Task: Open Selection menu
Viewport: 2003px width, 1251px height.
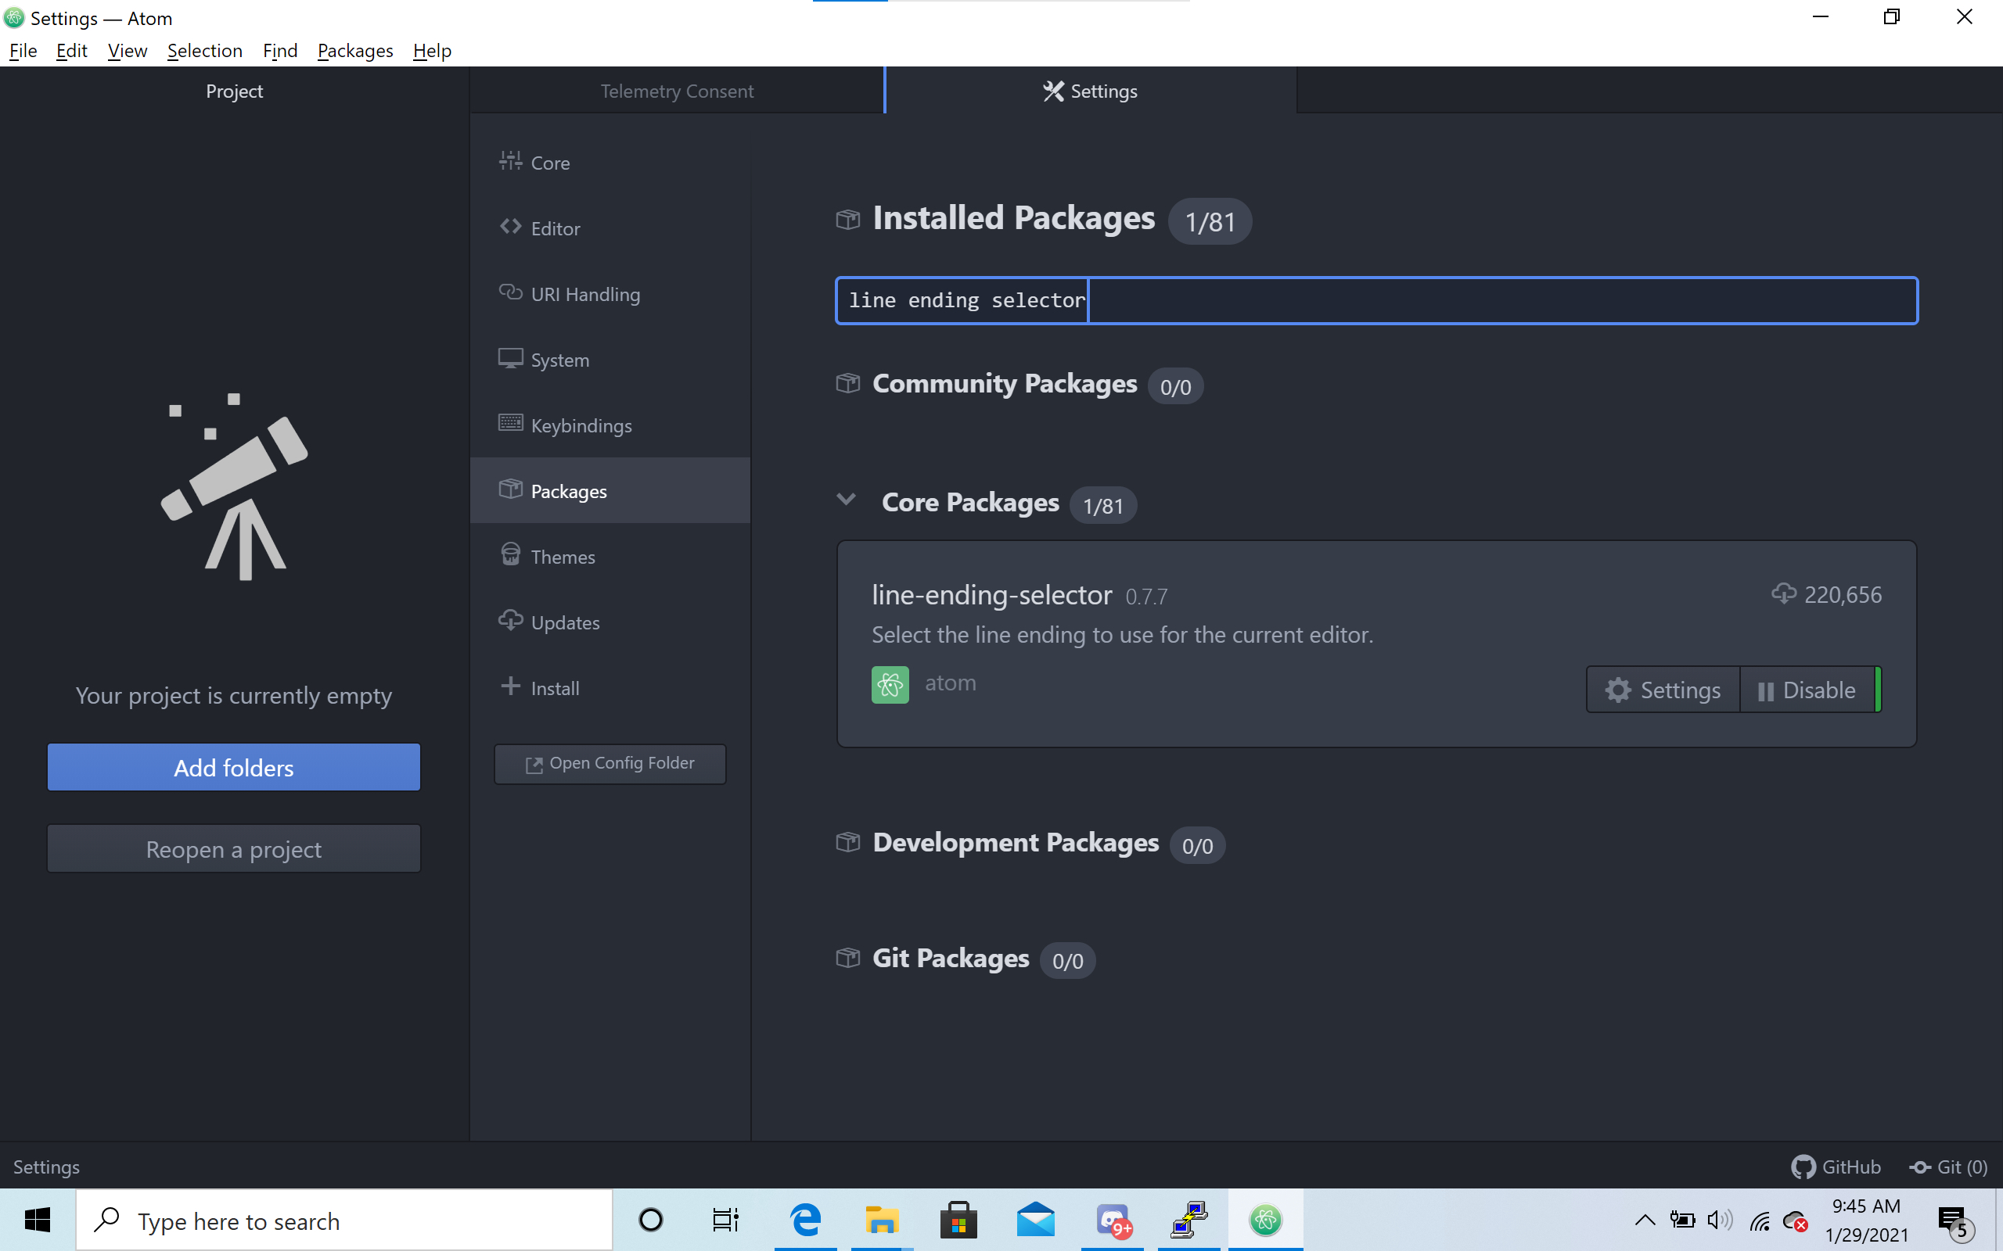Action: tap(204, 51)
